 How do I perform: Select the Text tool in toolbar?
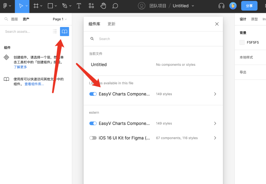[79, 6]
